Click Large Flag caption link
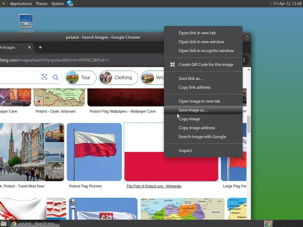Viewport: 303px width, 227px height. point(235,186)
